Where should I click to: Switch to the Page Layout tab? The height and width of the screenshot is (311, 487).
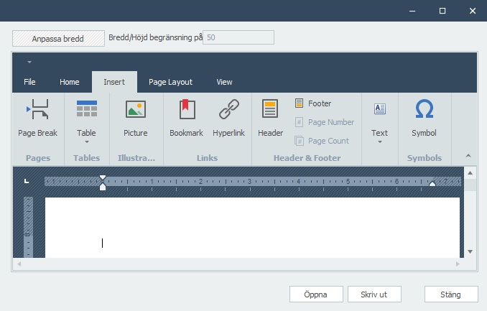point(170,82)
